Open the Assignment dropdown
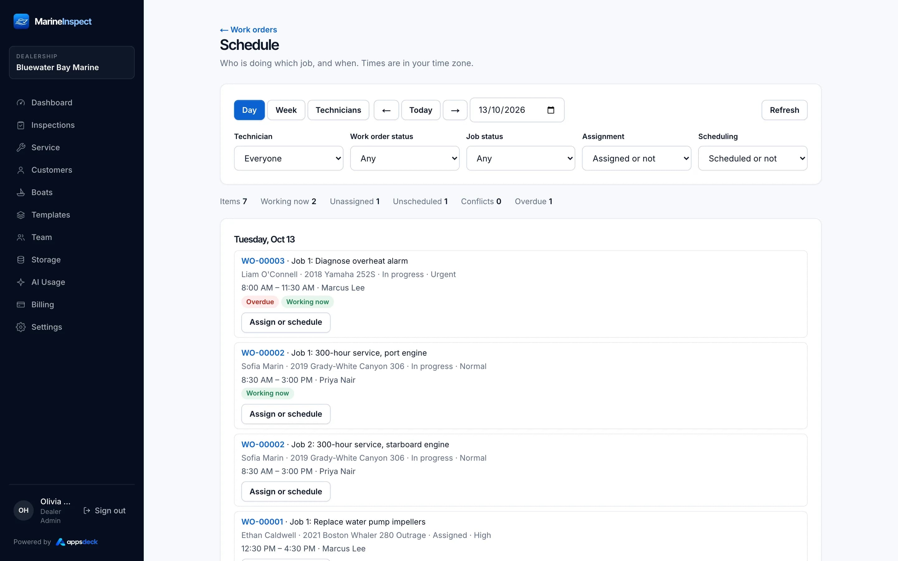898x561 pixels. click(x=636, y=158)
